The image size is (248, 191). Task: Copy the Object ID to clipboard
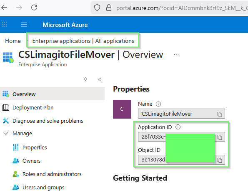point(220,160)
